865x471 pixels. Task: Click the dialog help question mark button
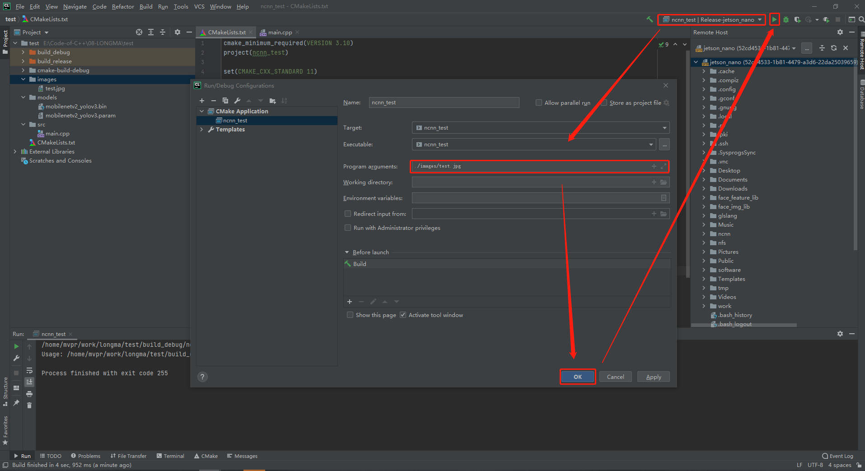click(x=203, y=377)
